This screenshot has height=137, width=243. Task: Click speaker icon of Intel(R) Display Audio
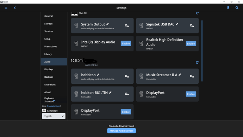click(76, 43)
